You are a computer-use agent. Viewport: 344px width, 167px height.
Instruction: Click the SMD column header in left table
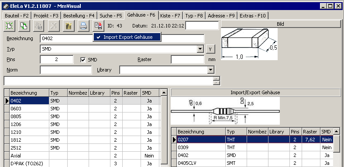(x=150, y=93)
